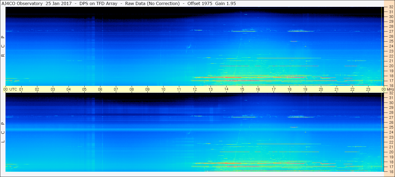The image size is (395, 177).
Task: Click the 30 MHz label on LCP frequency scale
Action: pyautogui.click(x=391, y=103)
